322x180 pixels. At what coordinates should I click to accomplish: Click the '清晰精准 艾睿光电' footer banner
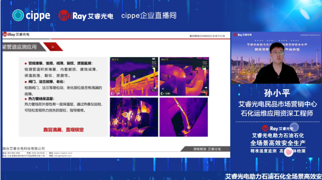[x=207, y=149]
